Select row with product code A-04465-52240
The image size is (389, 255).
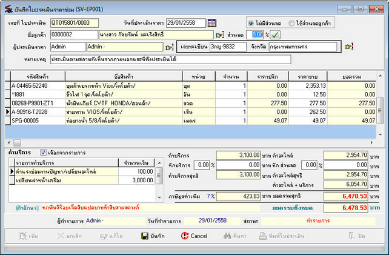click(190, 86)
